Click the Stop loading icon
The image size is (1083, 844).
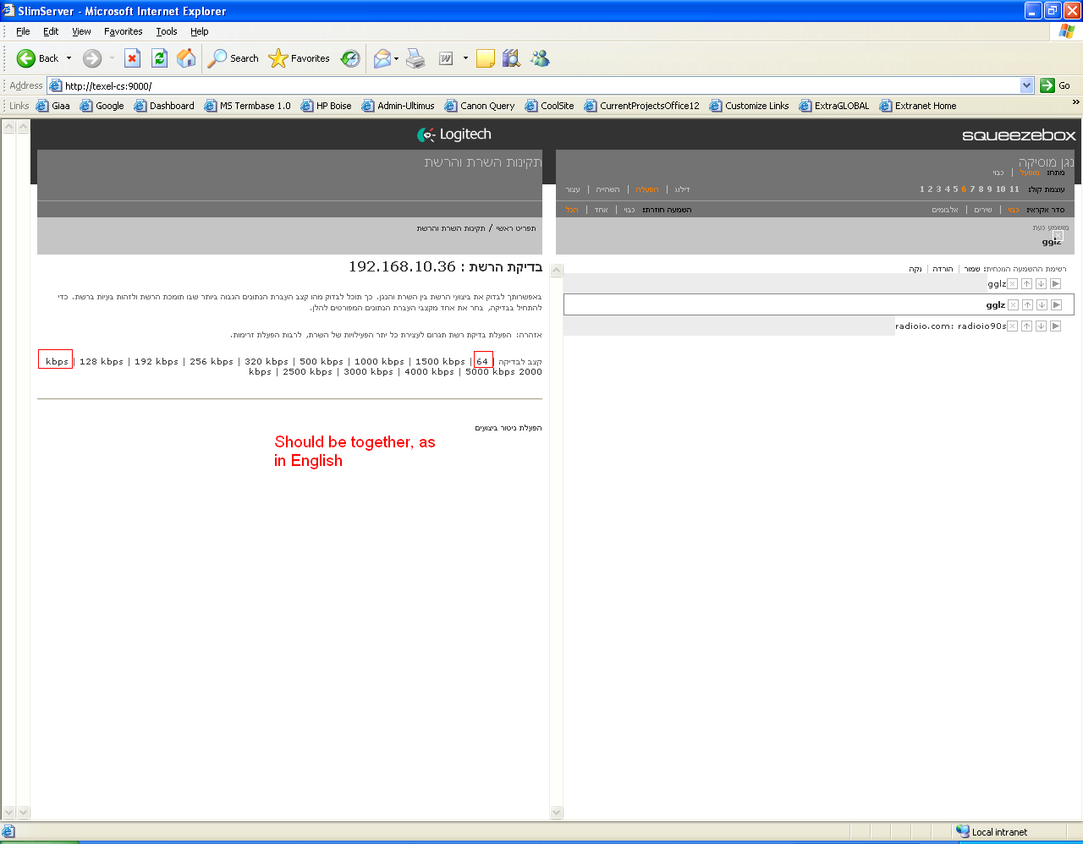(x=132, y=58)
